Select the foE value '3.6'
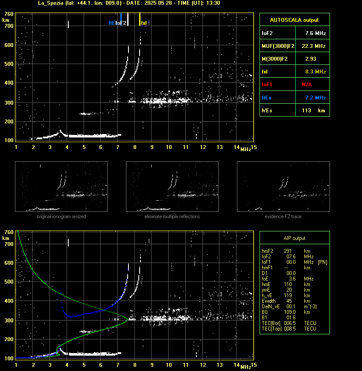362x371 pixels. (x=292, y=279)
